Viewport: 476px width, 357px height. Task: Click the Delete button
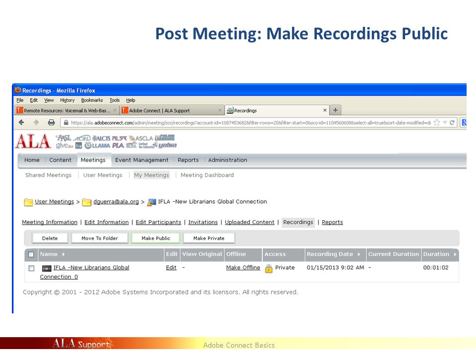50,238
